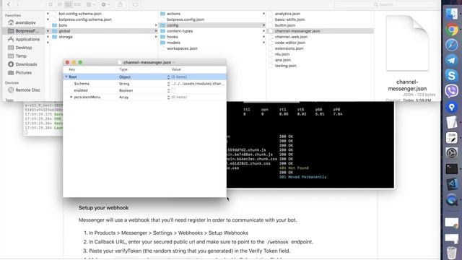This screenshot has width=462, height=260.
Task: Switch Finder to gallery view
Action: [x=77, y=4]
